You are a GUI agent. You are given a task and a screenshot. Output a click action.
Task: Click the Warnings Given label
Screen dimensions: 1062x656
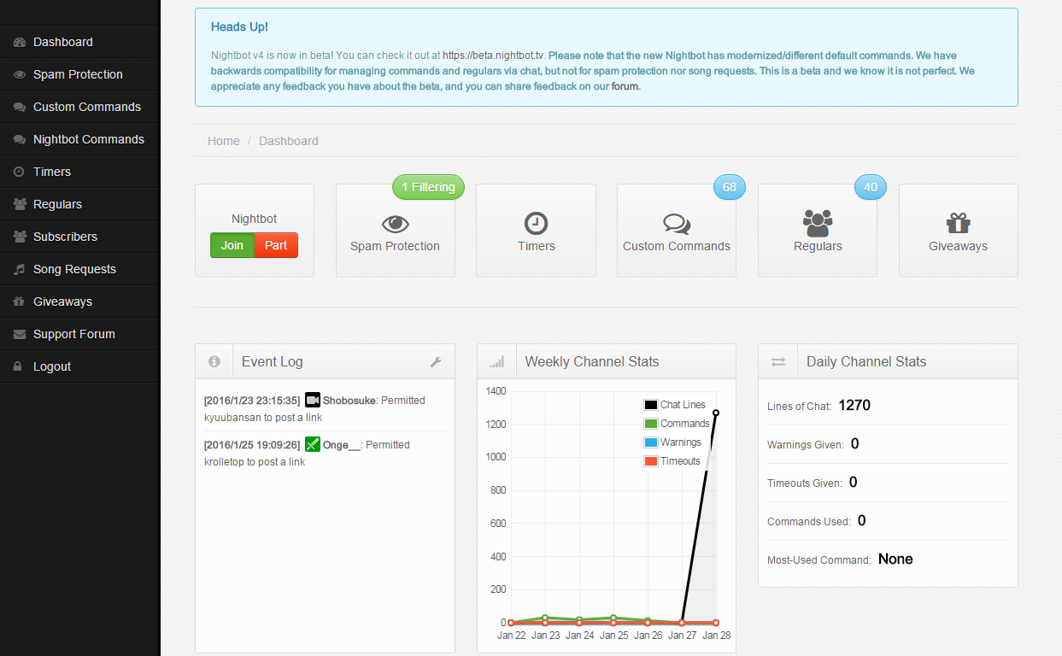click(806, 444)
